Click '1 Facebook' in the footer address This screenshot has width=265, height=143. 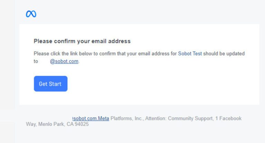click(x=229, y=119)
